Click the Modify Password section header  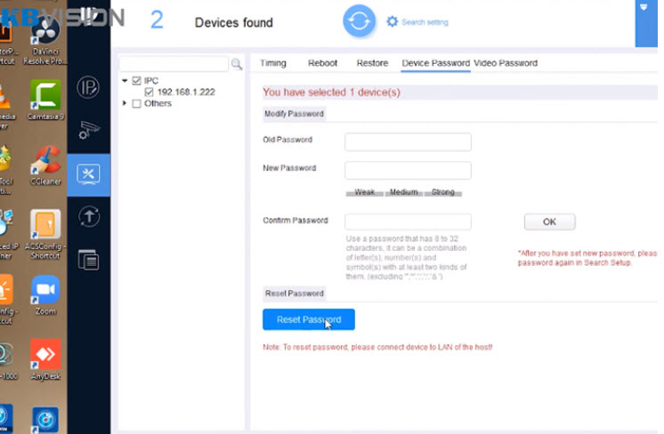click(294, 114)
